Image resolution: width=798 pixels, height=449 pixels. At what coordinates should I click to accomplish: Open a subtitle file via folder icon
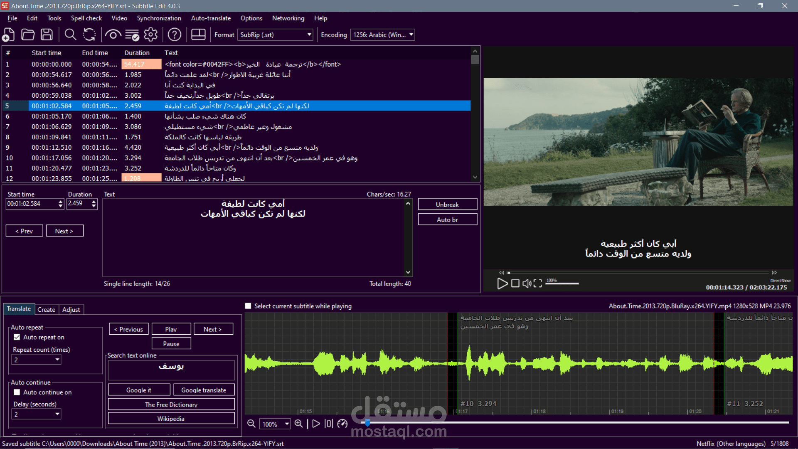coord(28,35)
